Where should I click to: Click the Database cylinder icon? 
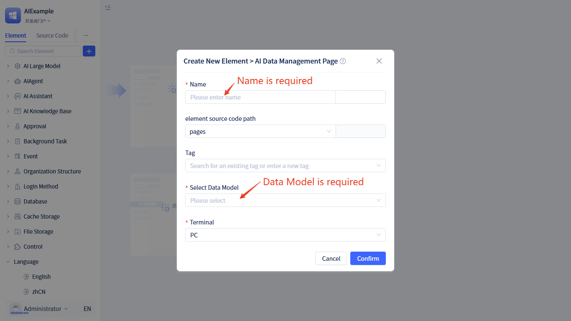[x=18, y=201]
